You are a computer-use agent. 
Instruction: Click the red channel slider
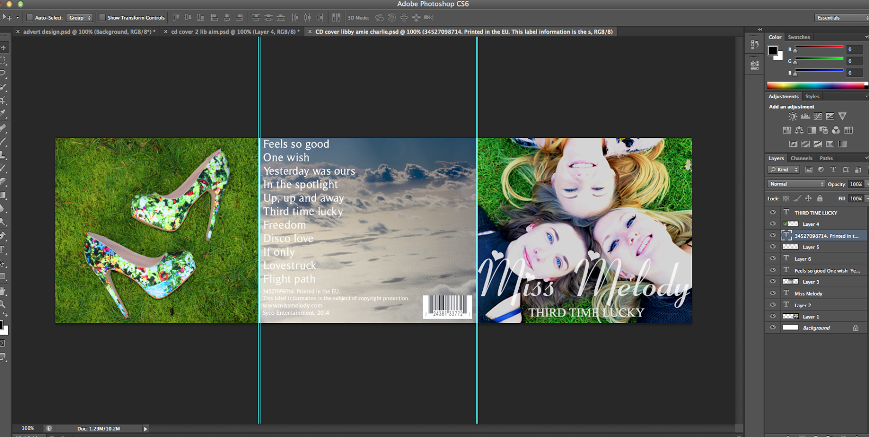(818, 48)
